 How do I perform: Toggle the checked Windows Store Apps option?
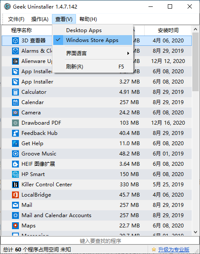click(93, 40)
